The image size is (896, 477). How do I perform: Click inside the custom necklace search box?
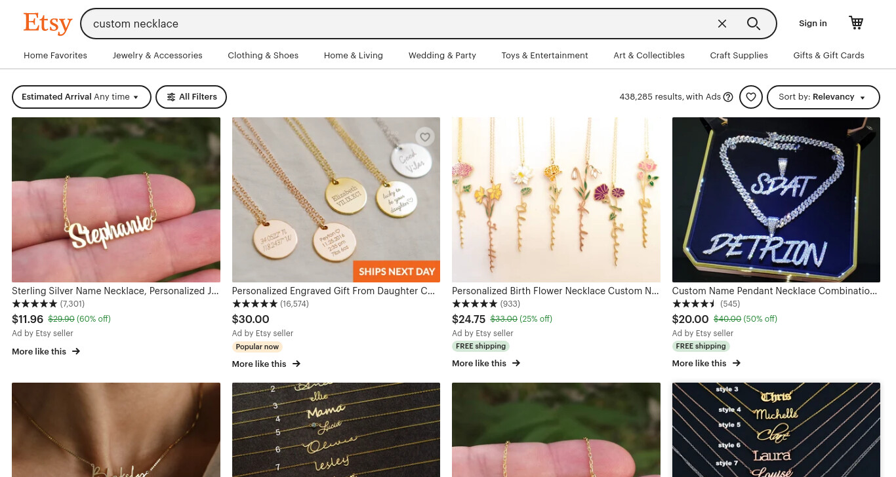pyautogui.click(x=400, y=24)
